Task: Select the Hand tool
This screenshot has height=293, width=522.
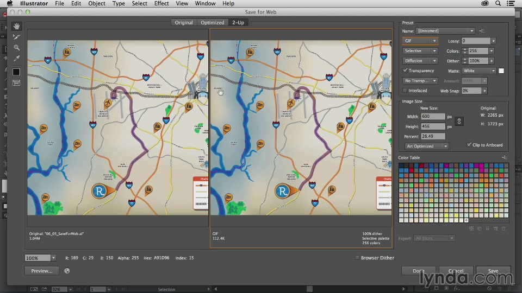Action: [16, 26]
